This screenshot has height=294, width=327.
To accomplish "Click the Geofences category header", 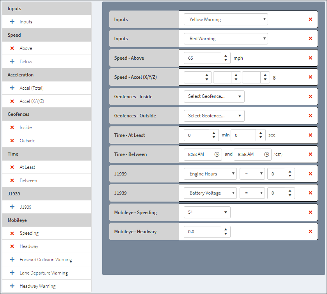I will [x=47, y=114].
